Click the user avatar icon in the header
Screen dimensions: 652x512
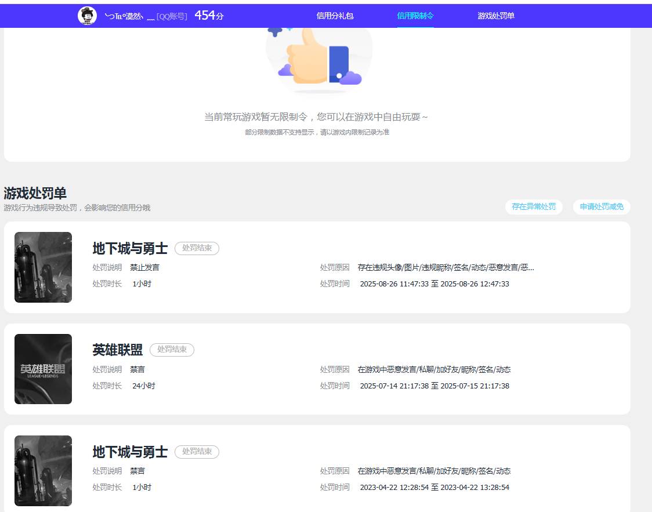pyautogui.click(x=87, y=16)
